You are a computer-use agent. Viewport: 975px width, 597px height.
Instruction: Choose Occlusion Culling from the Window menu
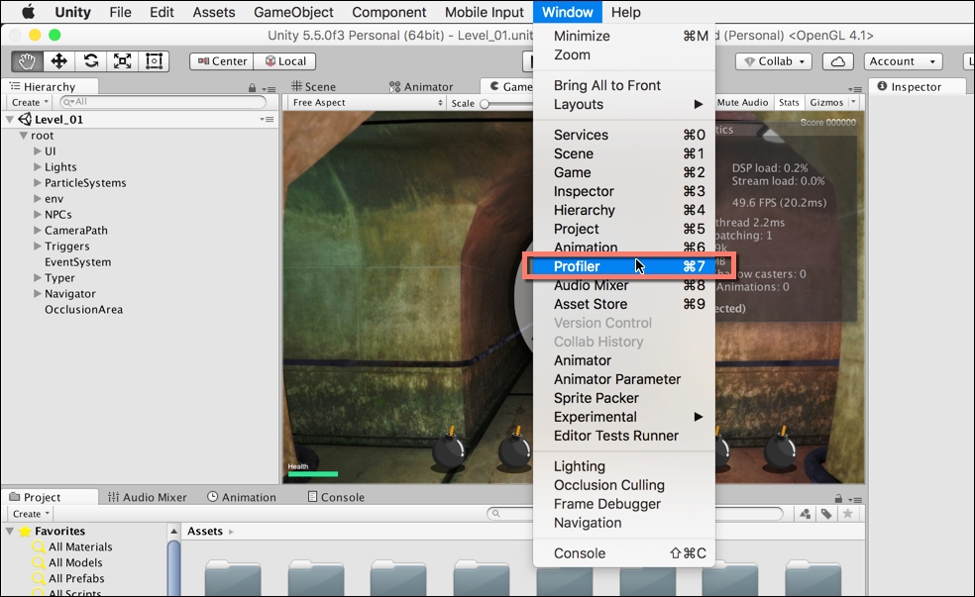tap(623, 485)
